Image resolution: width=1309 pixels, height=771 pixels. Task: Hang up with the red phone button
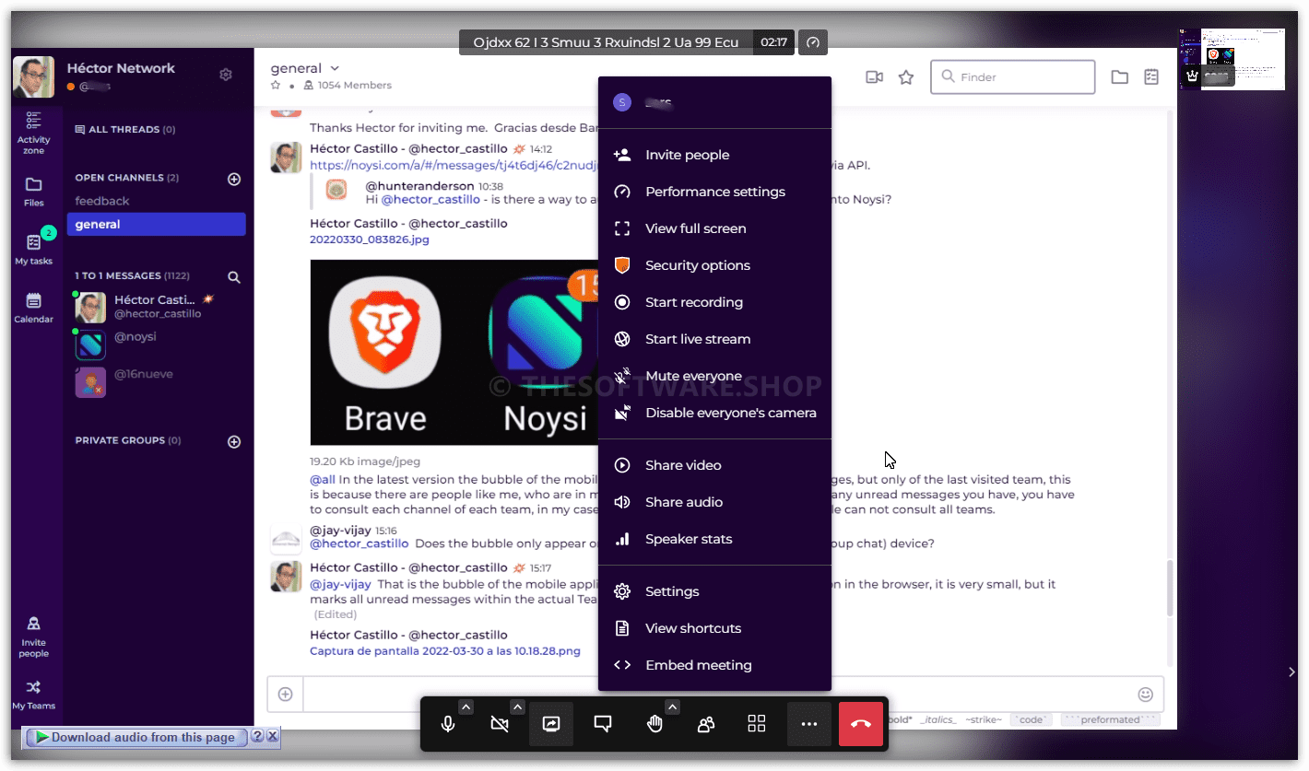(861, 724)
